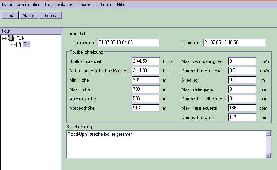This screenshot has width=277, height=170.
Task: Click the Tourbeginn date field
Action: [128, 42]
